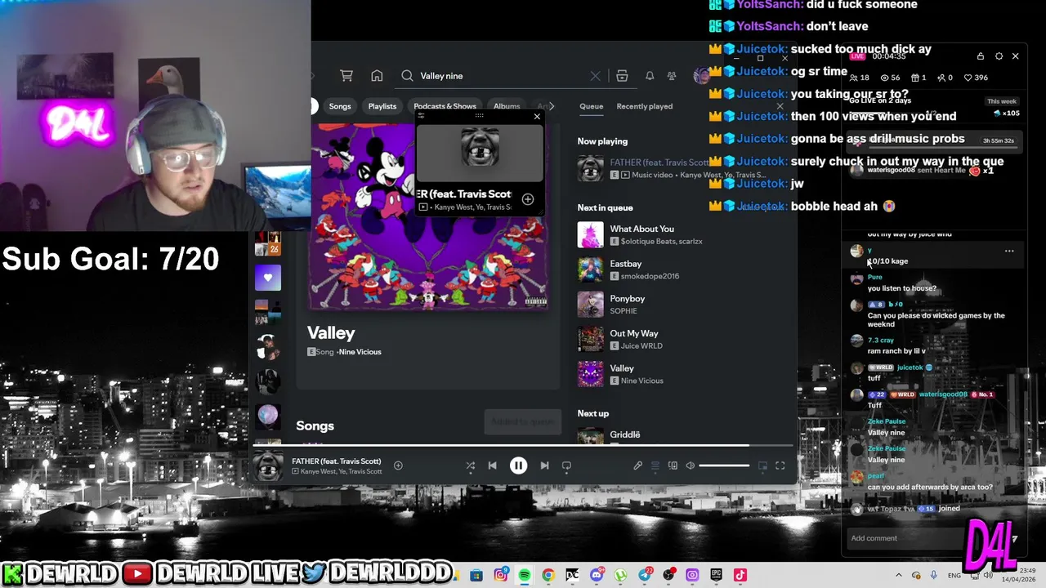Adjust the Spotify volume slider
The image size is (1046, 588).
pos(724,465)
